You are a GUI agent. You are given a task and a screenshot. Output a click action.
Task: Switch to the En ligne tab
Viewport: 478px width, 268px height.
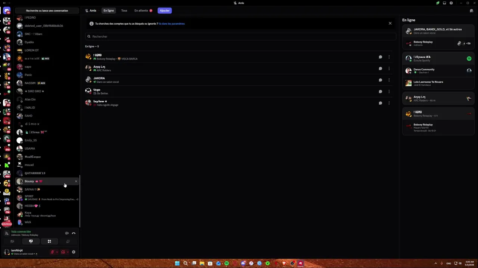(109, 11)
